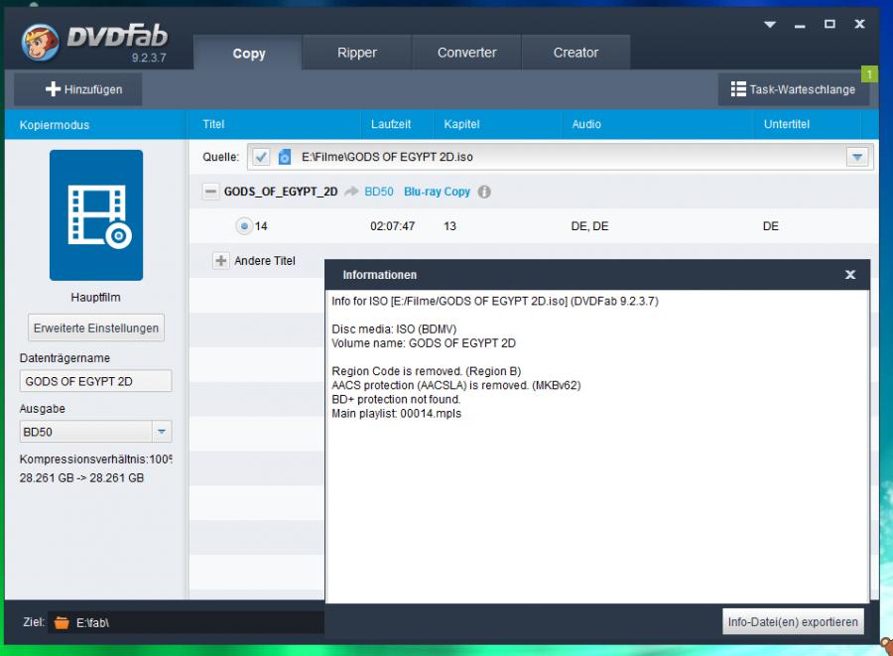Click the subtitle value DE in title row

[771, 226]
